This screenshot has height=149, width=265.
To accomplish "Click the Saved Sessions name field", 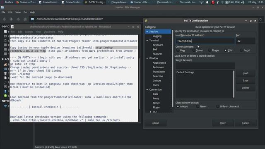I will pos(205,65).
